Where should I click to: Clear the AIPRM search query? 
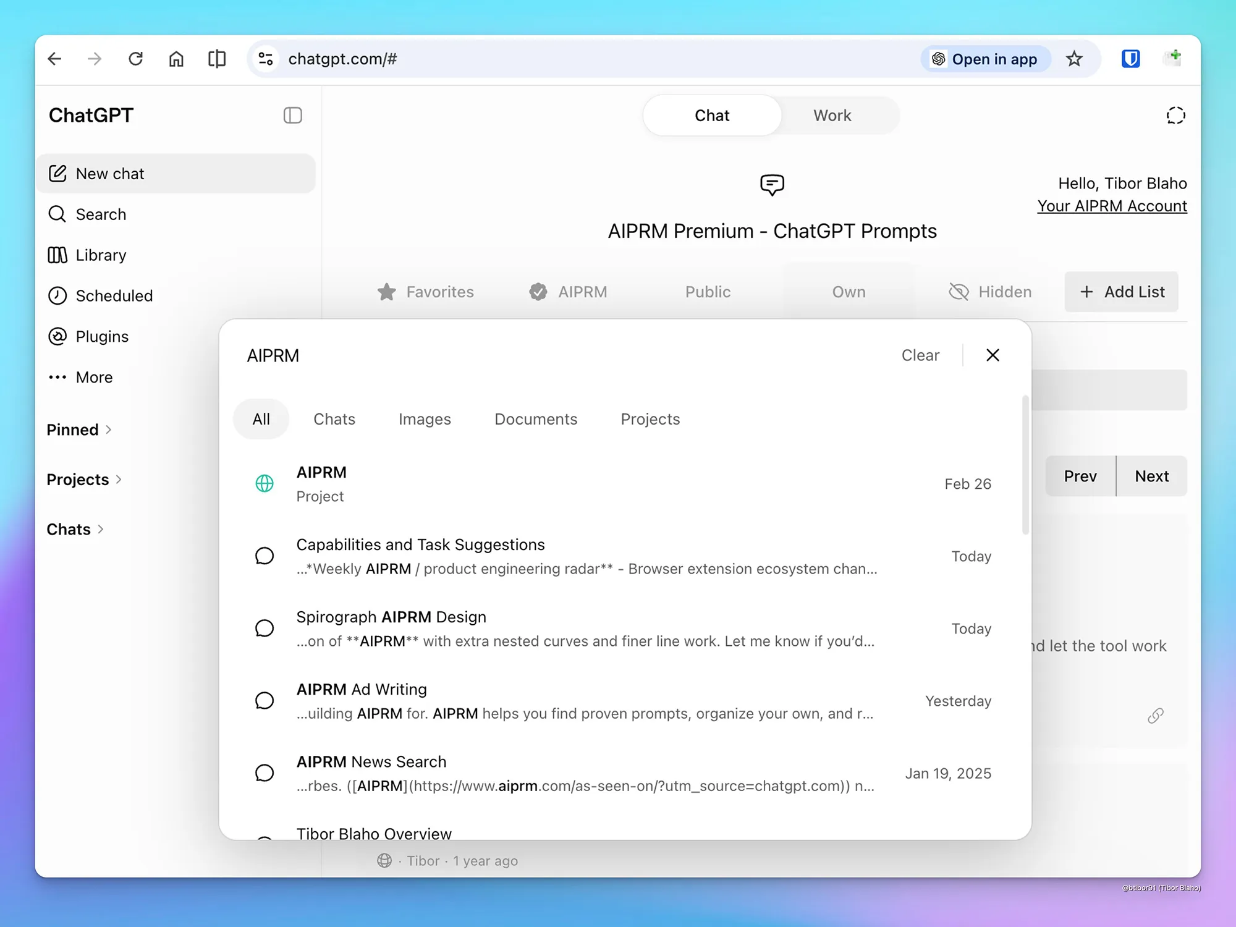[x=920, y=355]
